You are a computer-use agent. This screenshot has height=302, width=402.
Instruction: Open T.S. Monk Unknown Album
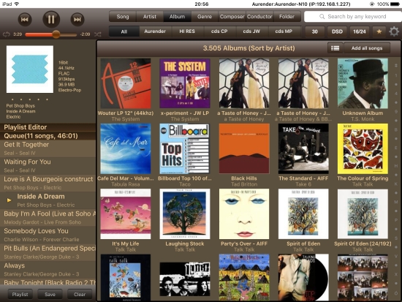point(363,83)
